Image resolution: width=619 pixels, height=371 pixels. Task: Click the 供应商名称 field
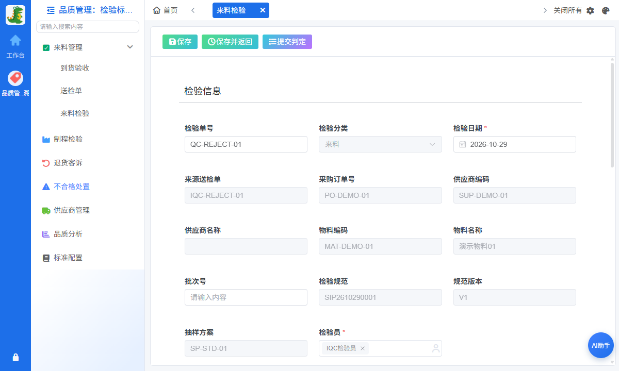coord(246,246)
